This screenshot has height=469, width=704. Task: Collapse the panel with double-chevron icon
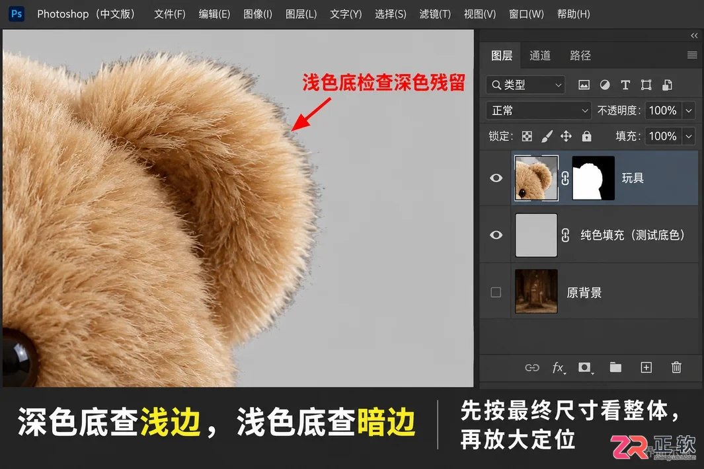[x=694, y=36]
